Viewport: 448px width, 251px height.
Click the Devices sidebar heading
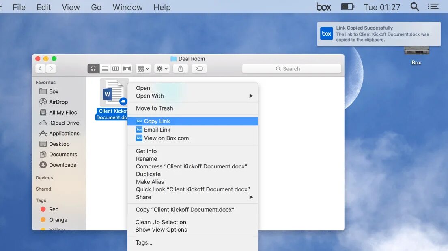tap(44, 178)
